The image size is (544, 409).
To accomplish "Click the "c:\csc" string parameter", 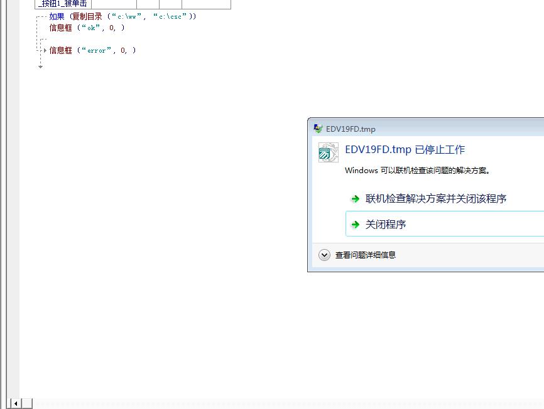I will [x=170, y=16].
